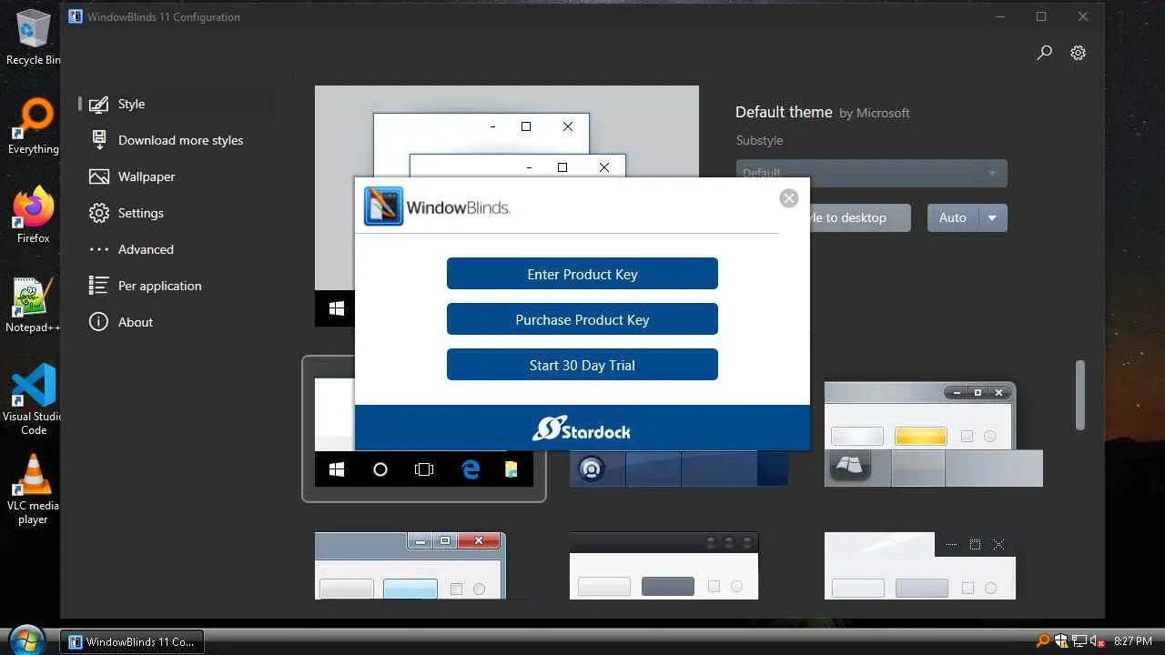Viewport: 1165px width, 655px height.
Task: Click the "by Microsoft" author text
Action: 875,113
